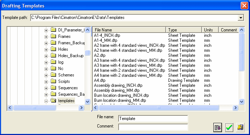Select the Holes_Backup tree item label
Viewport: 250px width, 135px height.
click(x=71, y=56)
